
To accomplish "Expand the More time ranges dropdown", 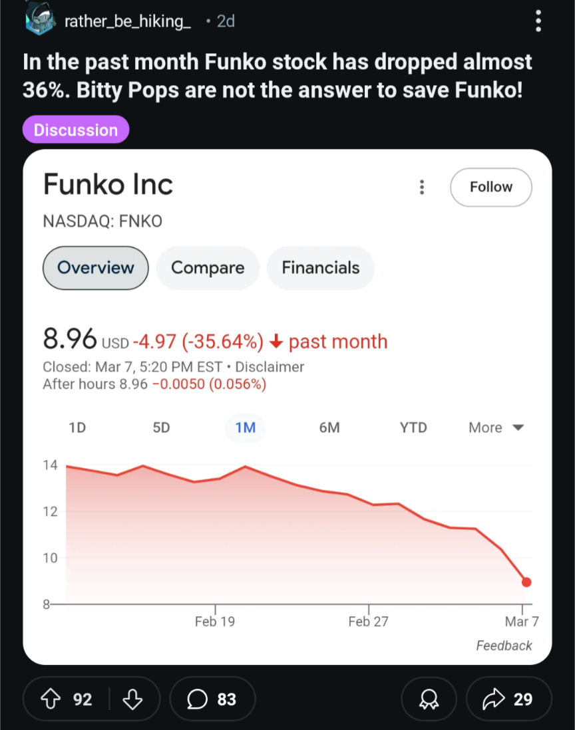I will point(496,427).
